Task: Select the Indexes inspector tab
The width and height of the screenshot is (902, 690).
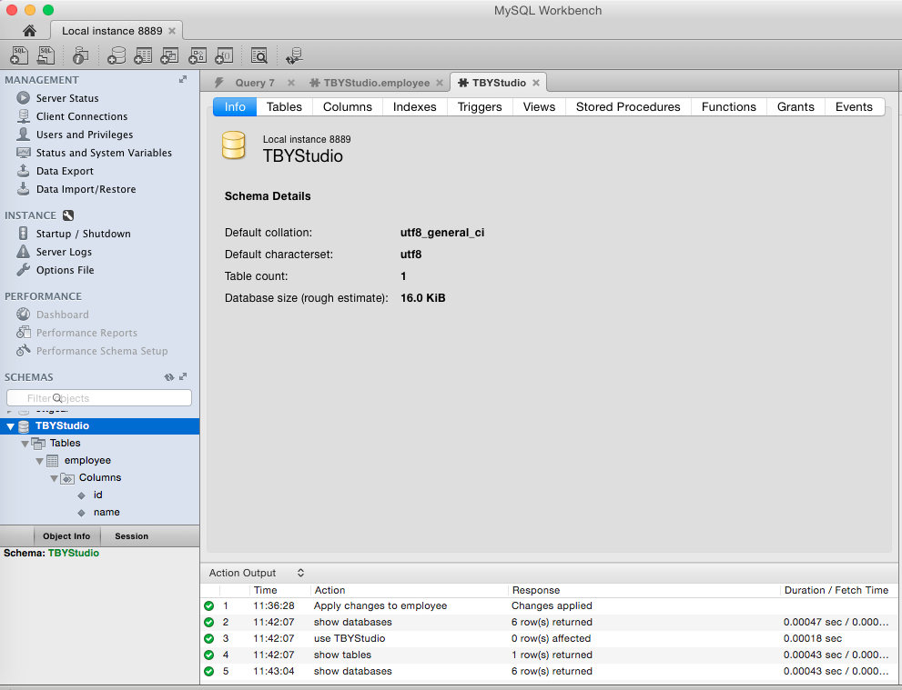Action: tap(415, 107)
